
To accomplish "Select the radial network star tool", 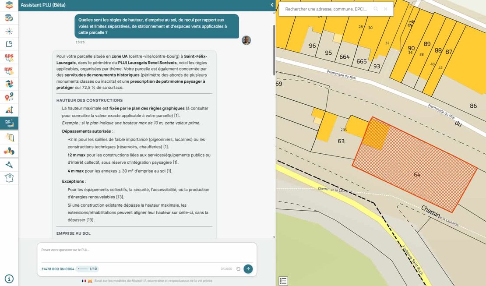I will (9, 31).
